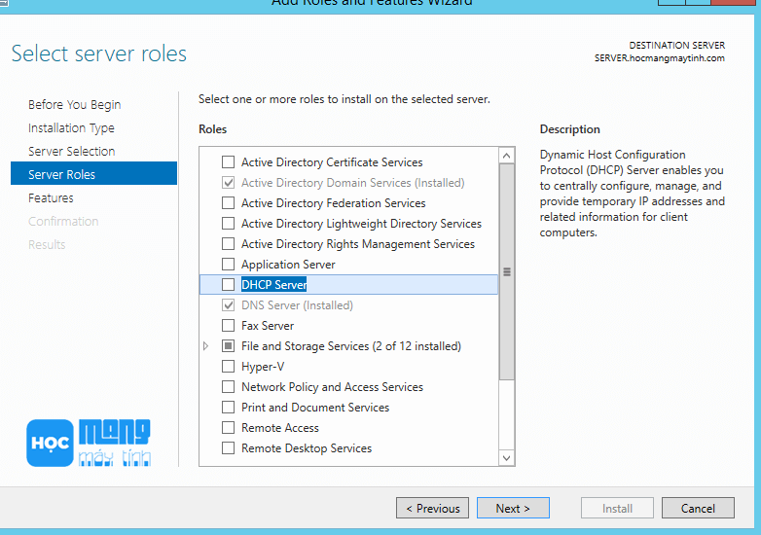Select Network Policy and Access Services label
This screenshot has width=761, height=535.
[332, 387]
